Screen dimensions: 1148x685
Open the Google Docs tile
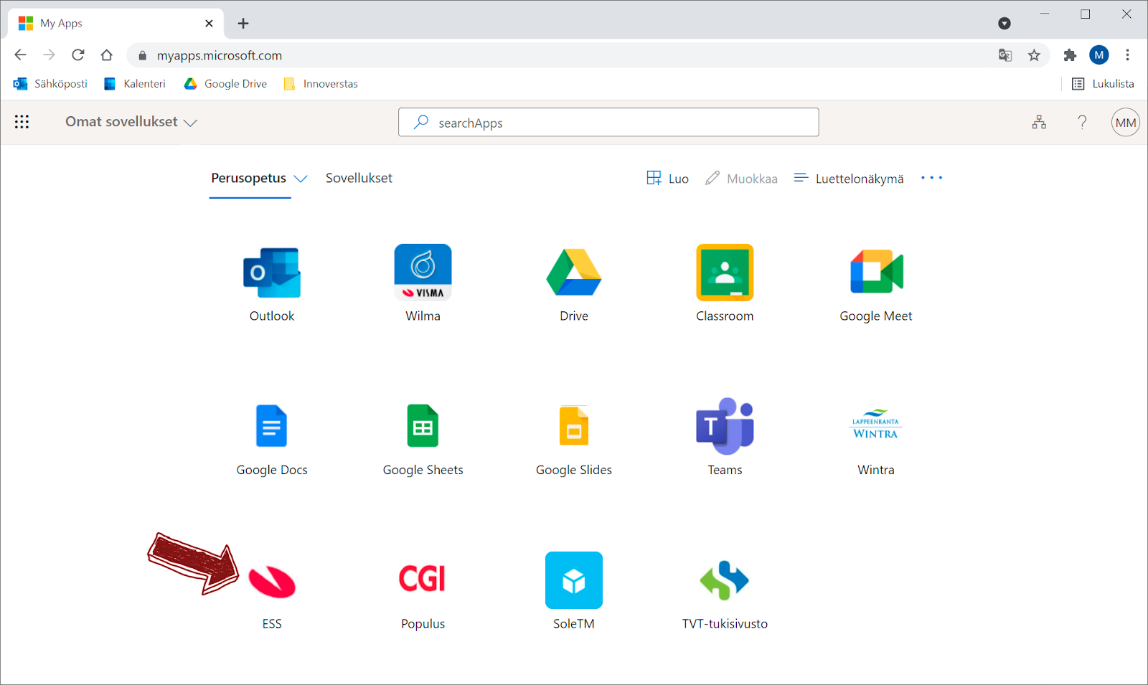(272, 438)
